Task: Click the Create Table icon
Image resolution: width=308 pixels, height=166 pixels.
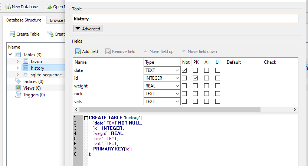Action: pos(12,34)
